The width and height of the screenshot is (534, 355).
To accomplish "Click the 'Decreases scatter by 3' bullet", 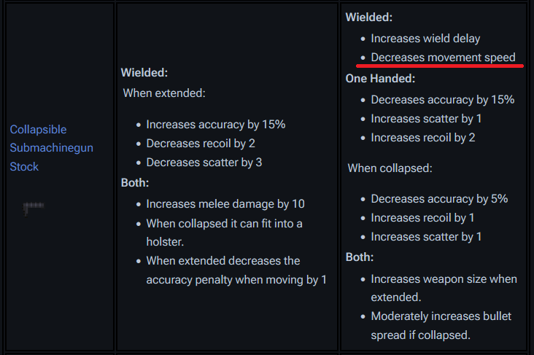I will [204, 162].
